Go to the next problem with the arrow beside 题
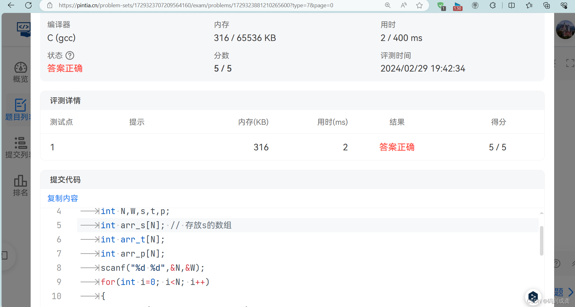The width and height of the screenshot is (575, 307). pyautogui.click(x=571, y=292)
